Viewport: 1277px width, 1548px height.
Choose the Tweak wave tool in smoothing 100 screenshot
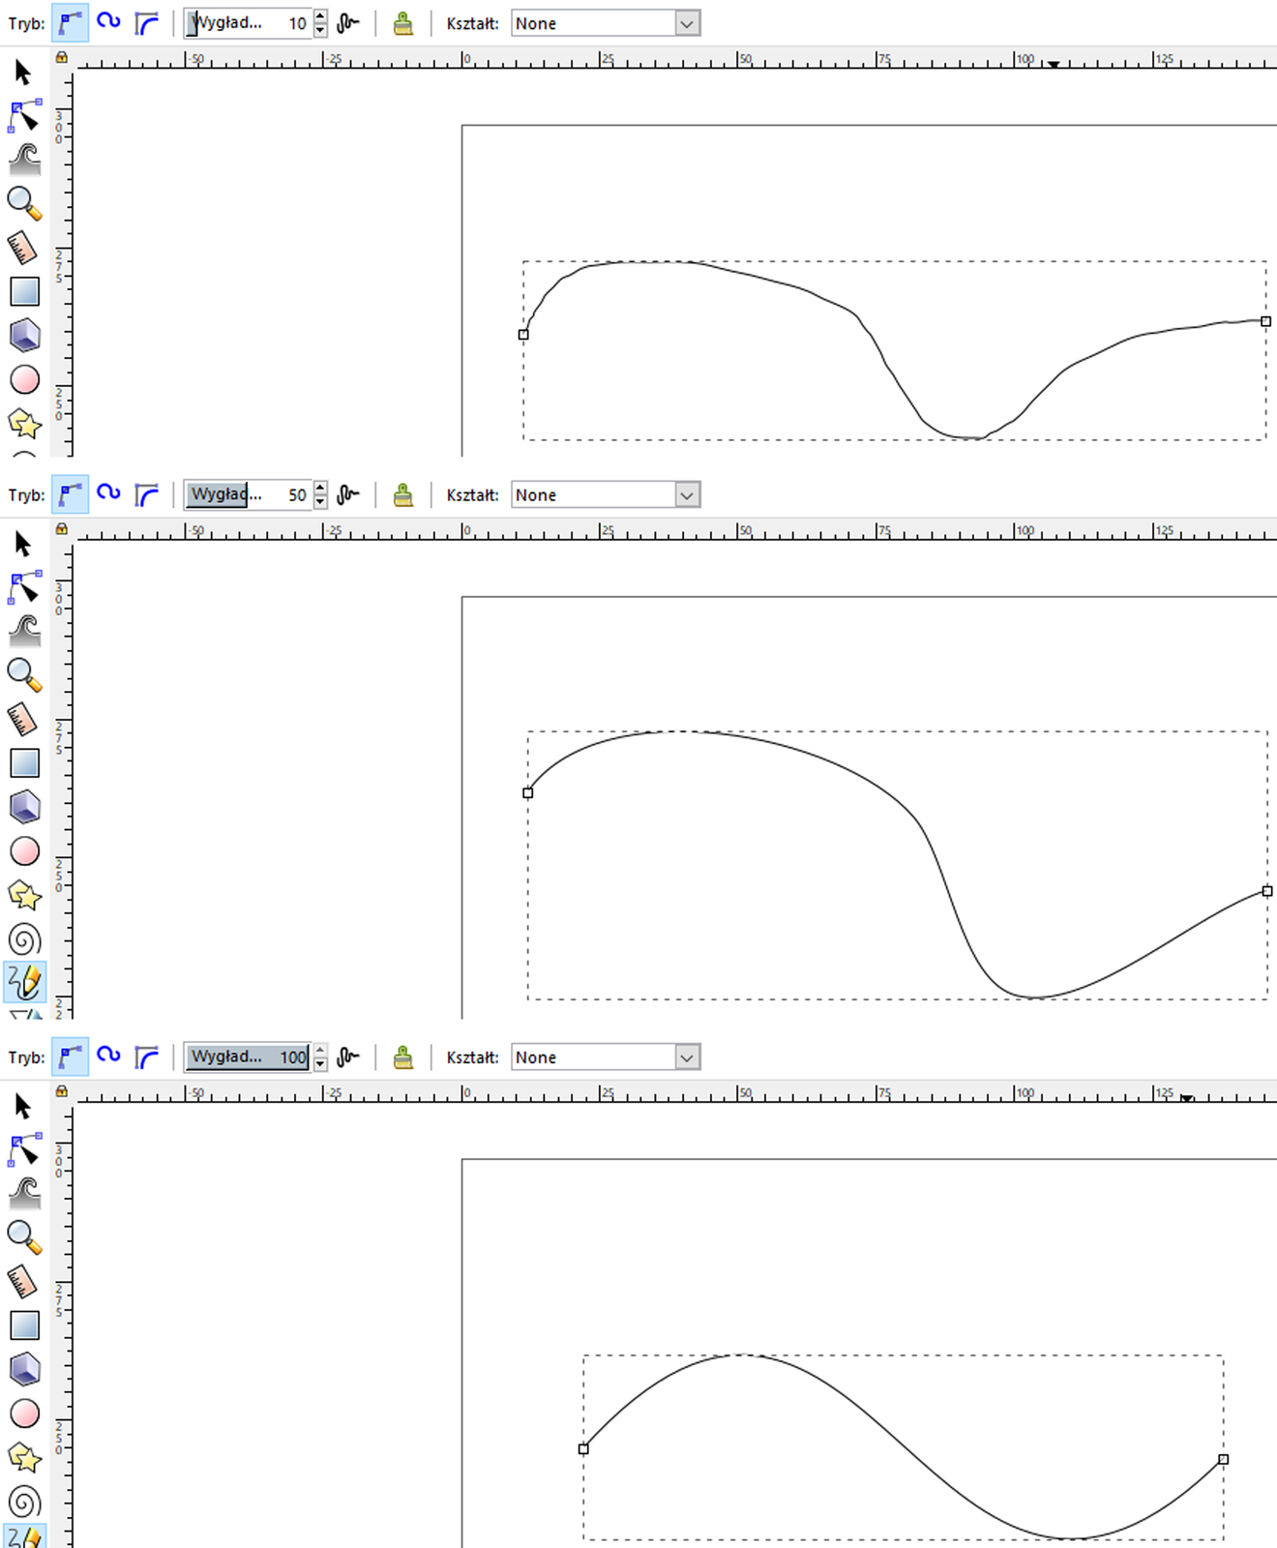pos(24,1193)
